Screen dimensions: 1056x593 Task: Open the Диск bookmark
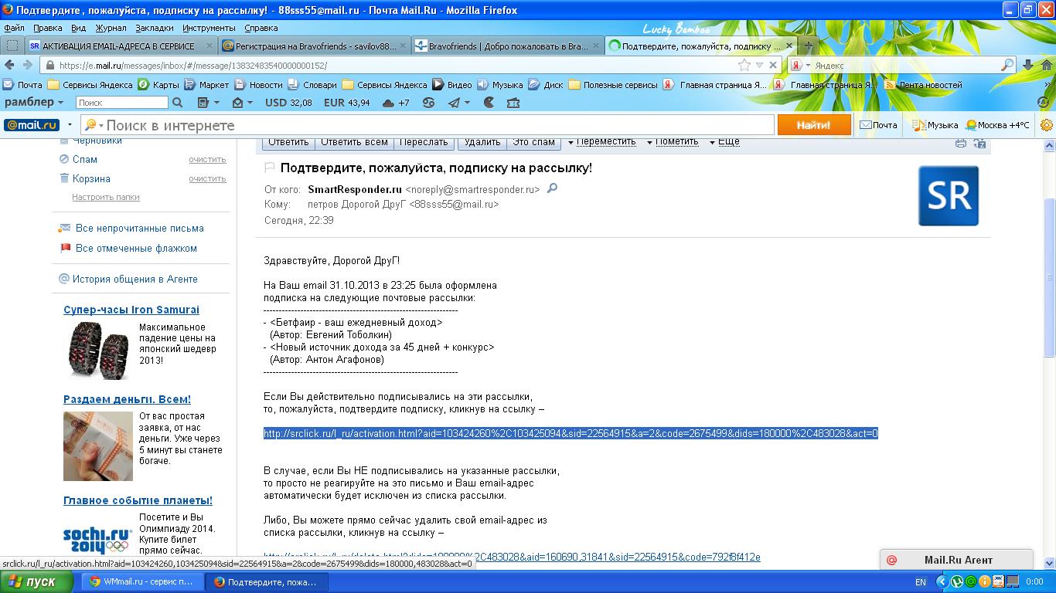pyautogui.click(x=546, y=85)
